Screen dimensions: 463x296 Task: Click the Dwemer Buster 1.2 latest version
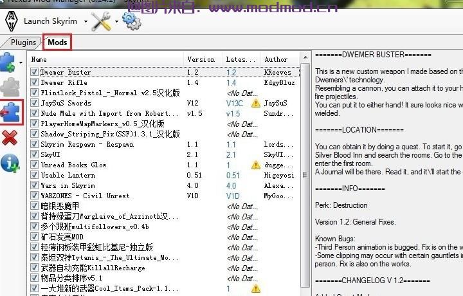232,73
